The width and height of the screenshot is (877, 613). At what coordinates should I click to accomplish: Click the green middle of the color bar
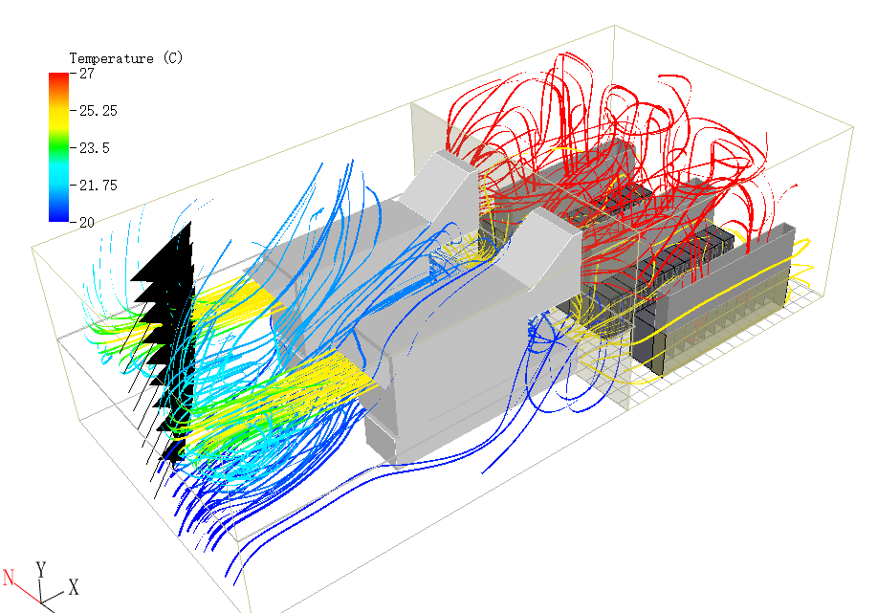(58, 148)
